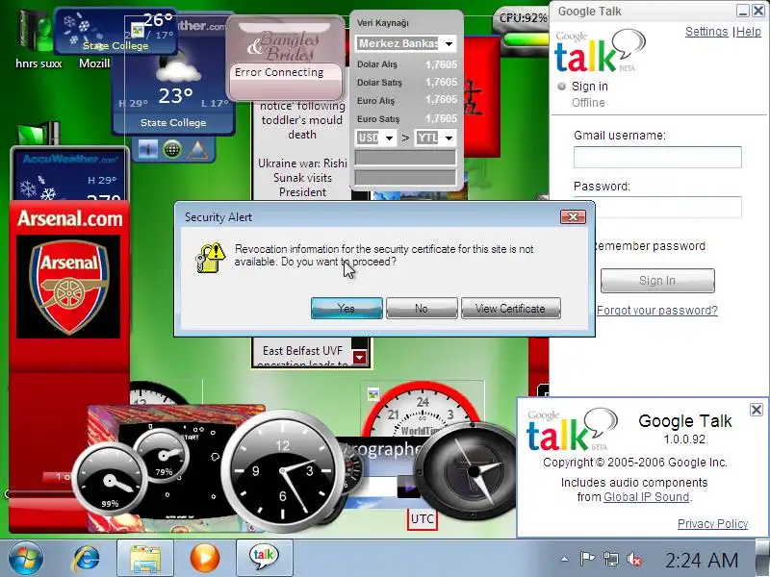Click the Google Talk logo above Sign in status
Image resolution: width=770 pixels, height=577 pixels.
[x=600, y=51]
